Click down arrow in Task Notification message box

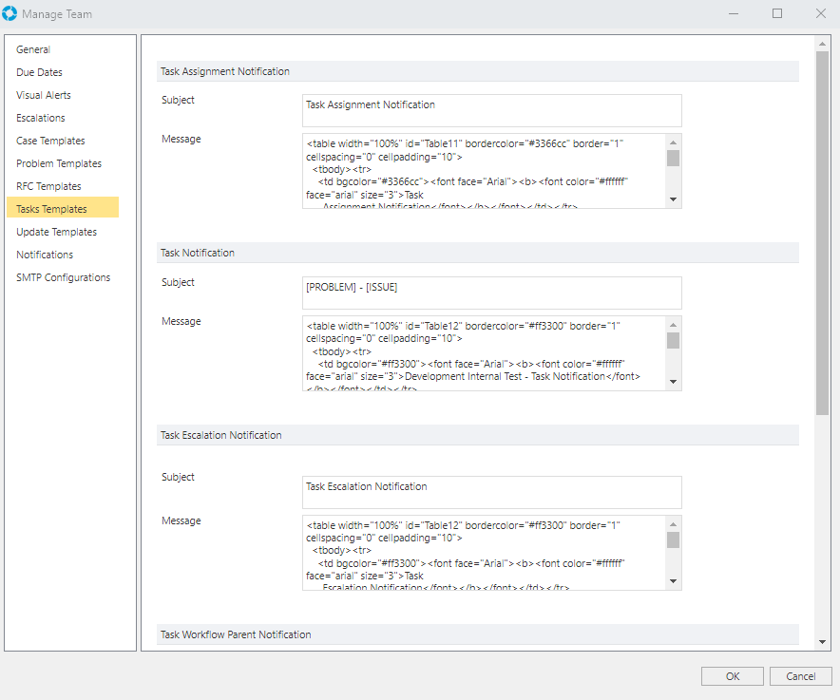pos(673,381)
